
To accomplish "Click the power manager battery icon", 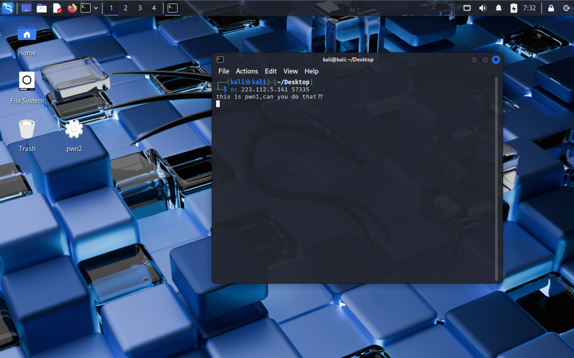I will (514, 8).
